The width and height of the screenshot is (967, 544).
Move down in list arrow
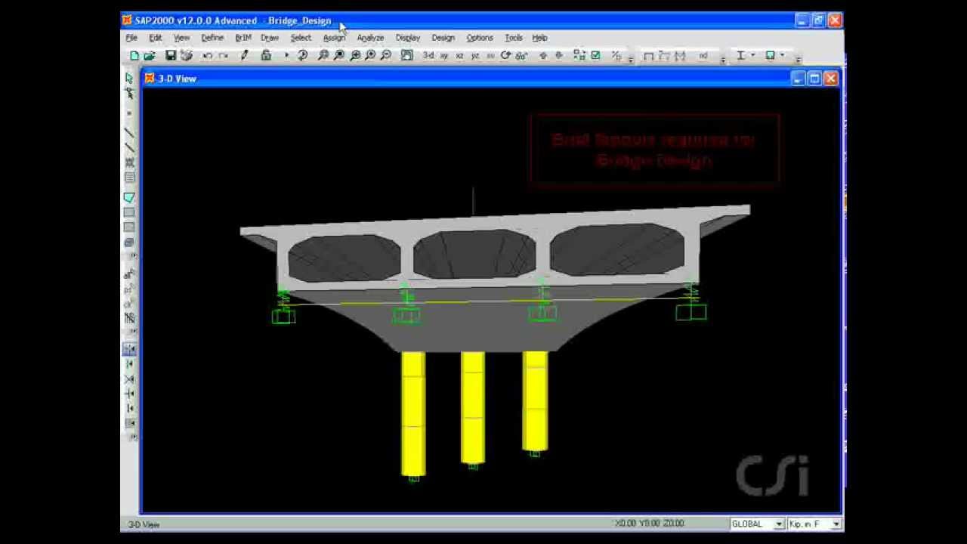click(x=558, y=56)
